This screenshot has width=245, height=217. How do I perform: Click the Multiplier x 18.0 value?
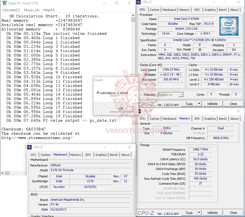[171, 74]
